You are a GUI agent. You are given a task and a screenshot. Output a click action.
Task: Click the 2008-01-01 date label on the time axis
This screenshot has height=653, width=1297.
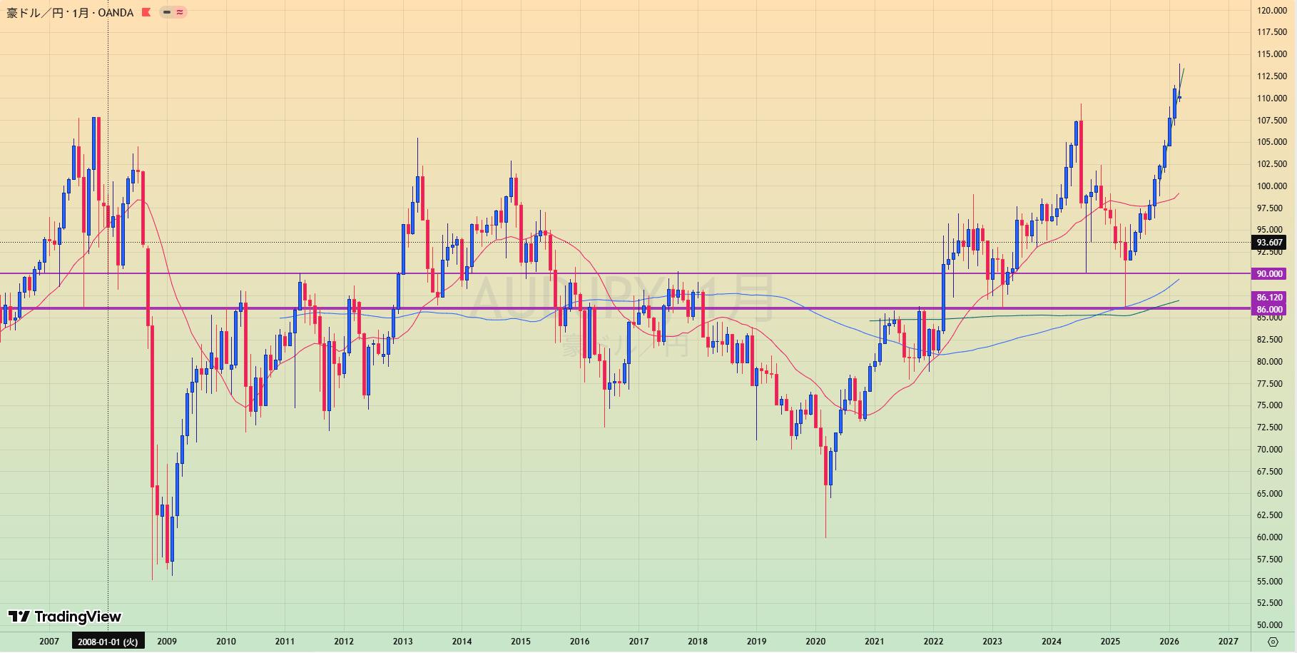coord(108,642)
